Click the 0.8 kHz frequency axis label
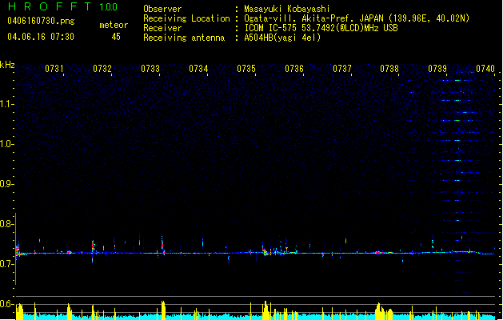 (x=6, y=224)
